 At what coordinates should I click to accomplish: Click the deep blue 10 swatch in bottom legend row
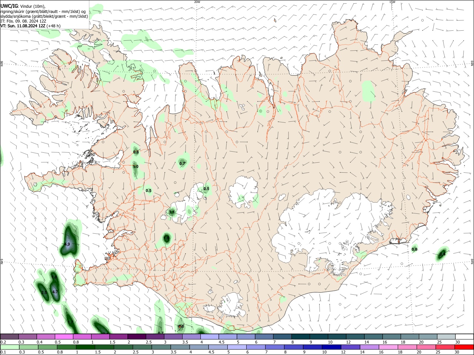[x=331, y=347]
